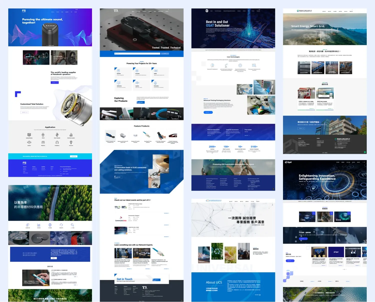Click the globe icon below forest banner
This screenshot has height=302, width=375.
pyautogui.click(x=50, y=225)
